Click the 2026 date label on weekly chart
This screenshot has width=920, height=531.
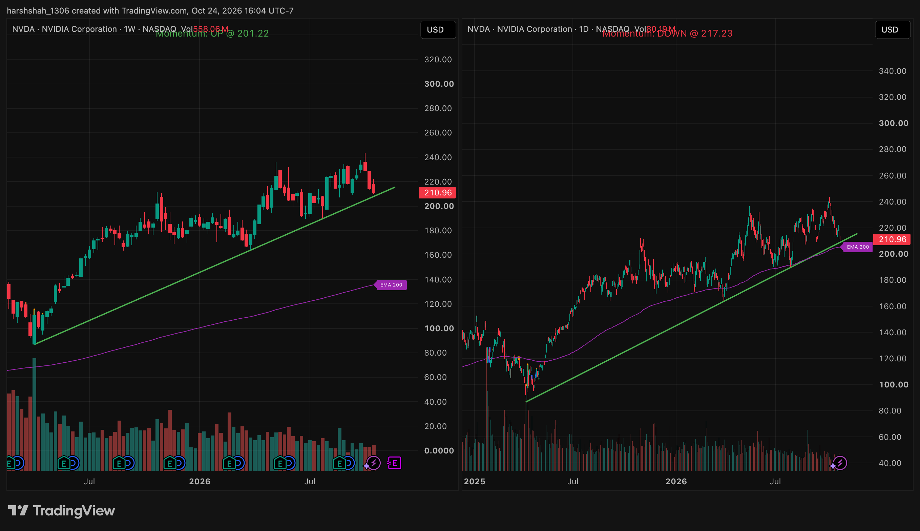[200, 482]
